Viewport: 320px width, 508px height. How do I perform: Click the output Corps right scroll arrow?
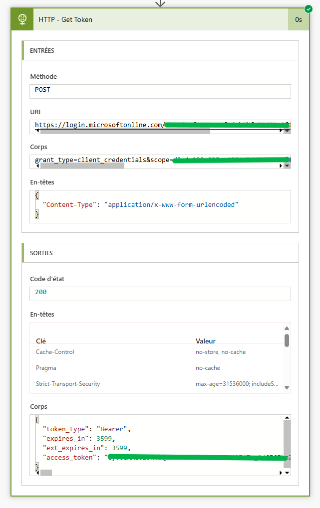pyautogui.click(x=281, y=472)
